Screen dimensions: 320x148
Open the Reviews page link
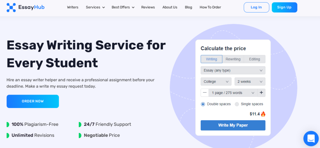click(x=148, y=7)
